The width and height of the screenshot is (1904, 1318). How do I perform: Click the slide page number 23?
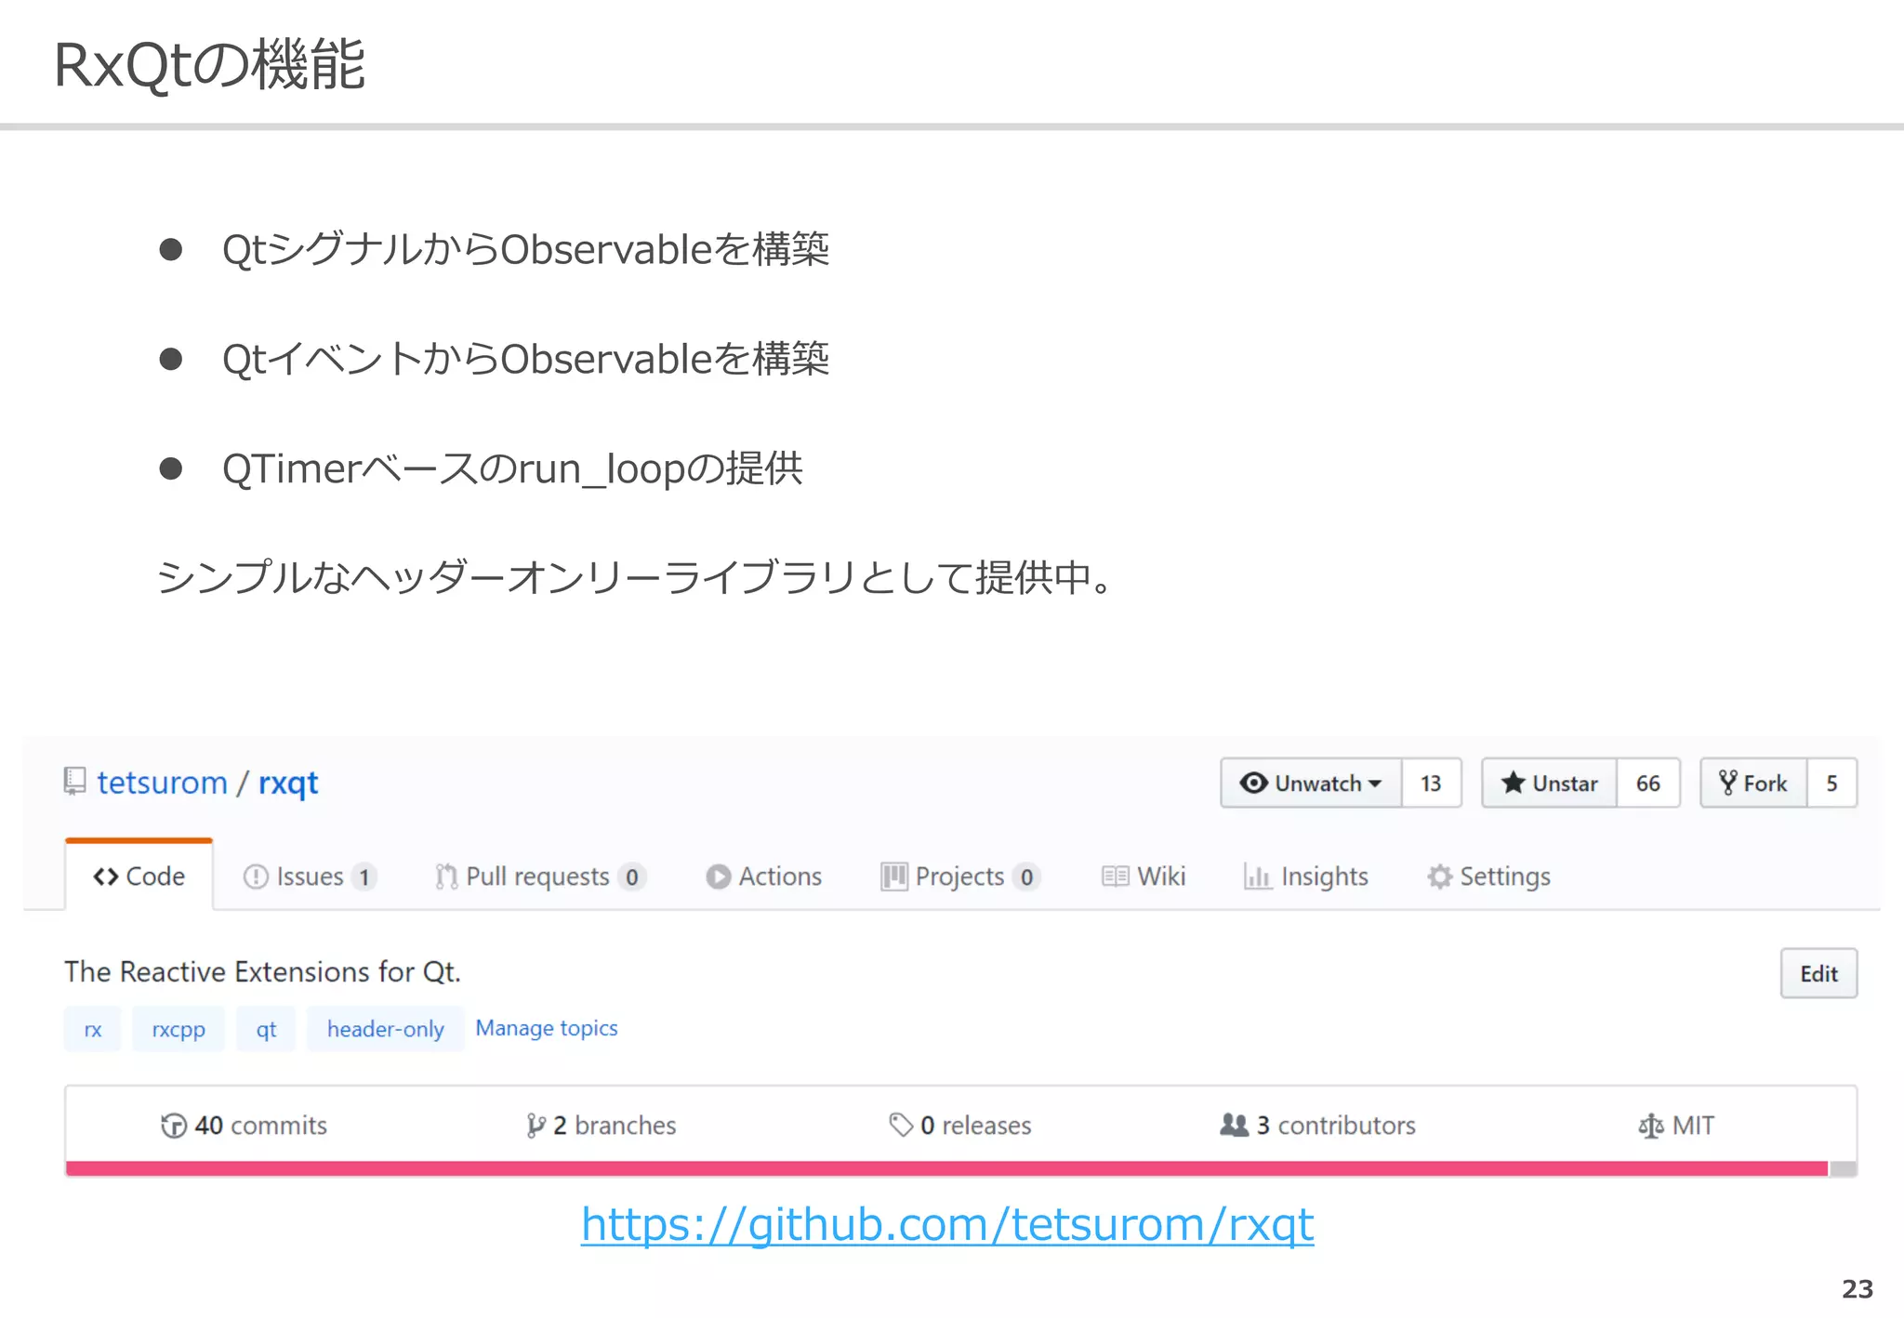[x=1858, y=1289]
